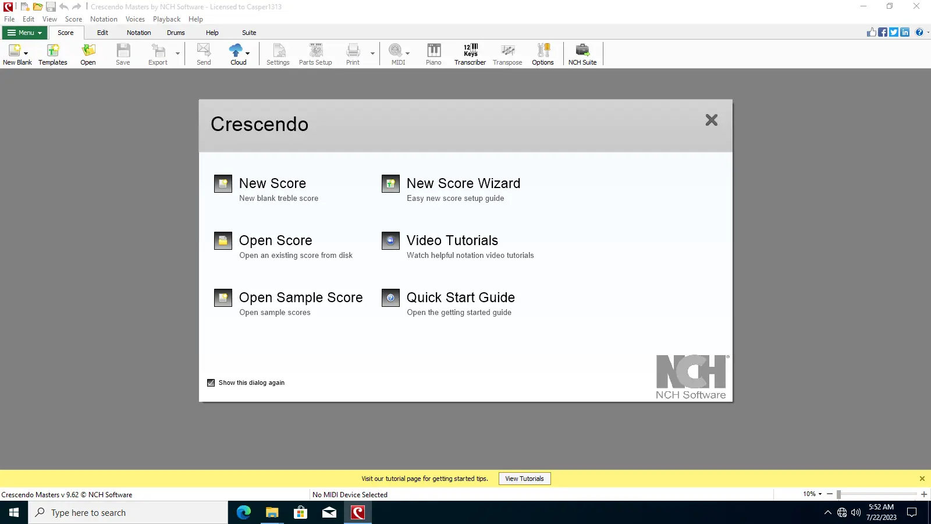Share on Facebook via header icon
Viewport: 931px width, 524px height.
(x=883, y=33)
